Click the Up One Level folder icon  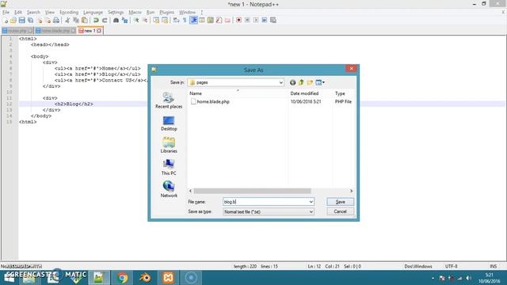click(x=301, y=82)
